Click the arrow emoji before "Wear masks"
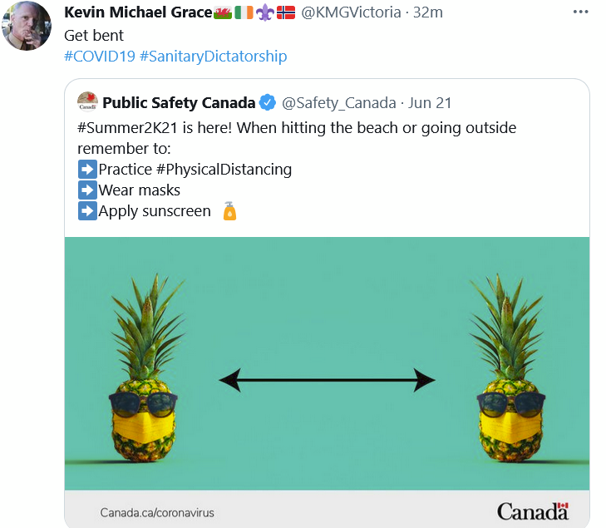This screenshot has width=606, height=528. click(x=87, y=190)
